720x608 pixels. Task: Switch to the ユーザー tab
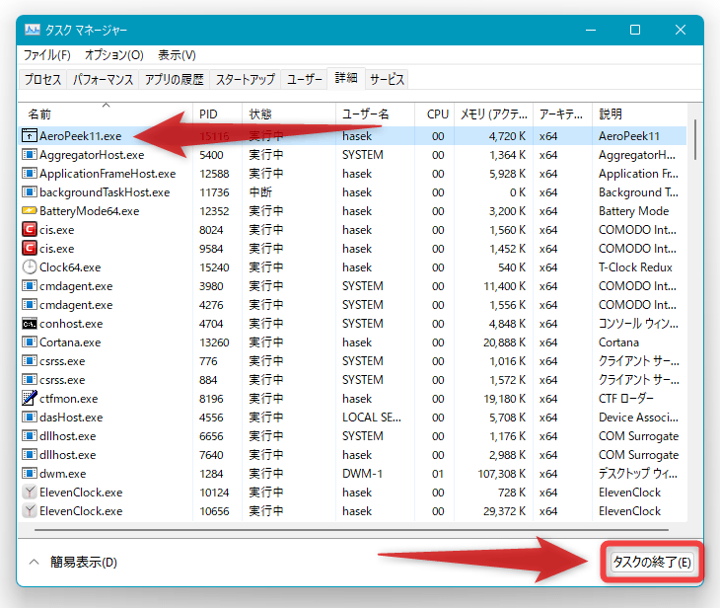click(x=305, y=80)
